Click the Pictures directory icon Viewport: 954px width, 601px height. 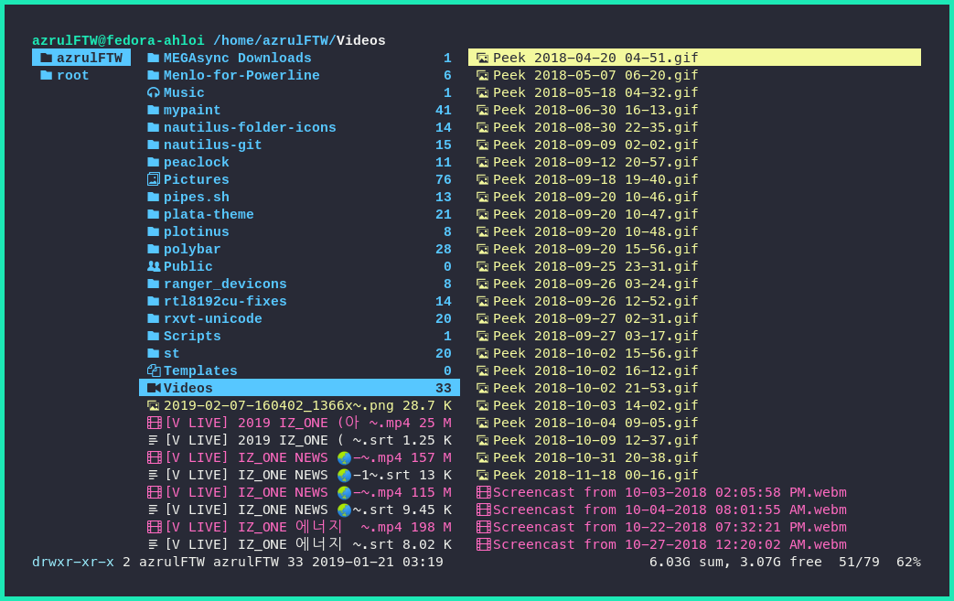tap(154, 179)
